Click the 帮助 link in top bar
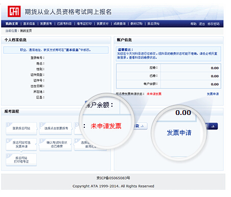 coord(194,24)
